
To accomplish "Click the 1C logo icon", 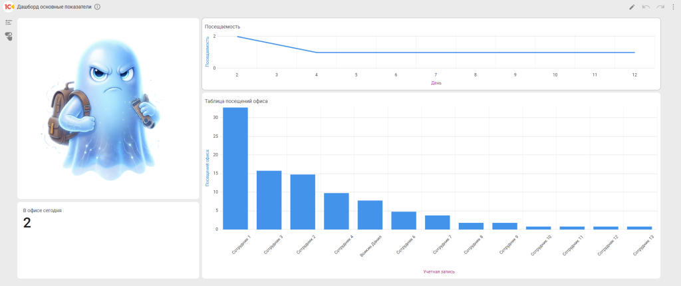I will (x=9, y=7).
